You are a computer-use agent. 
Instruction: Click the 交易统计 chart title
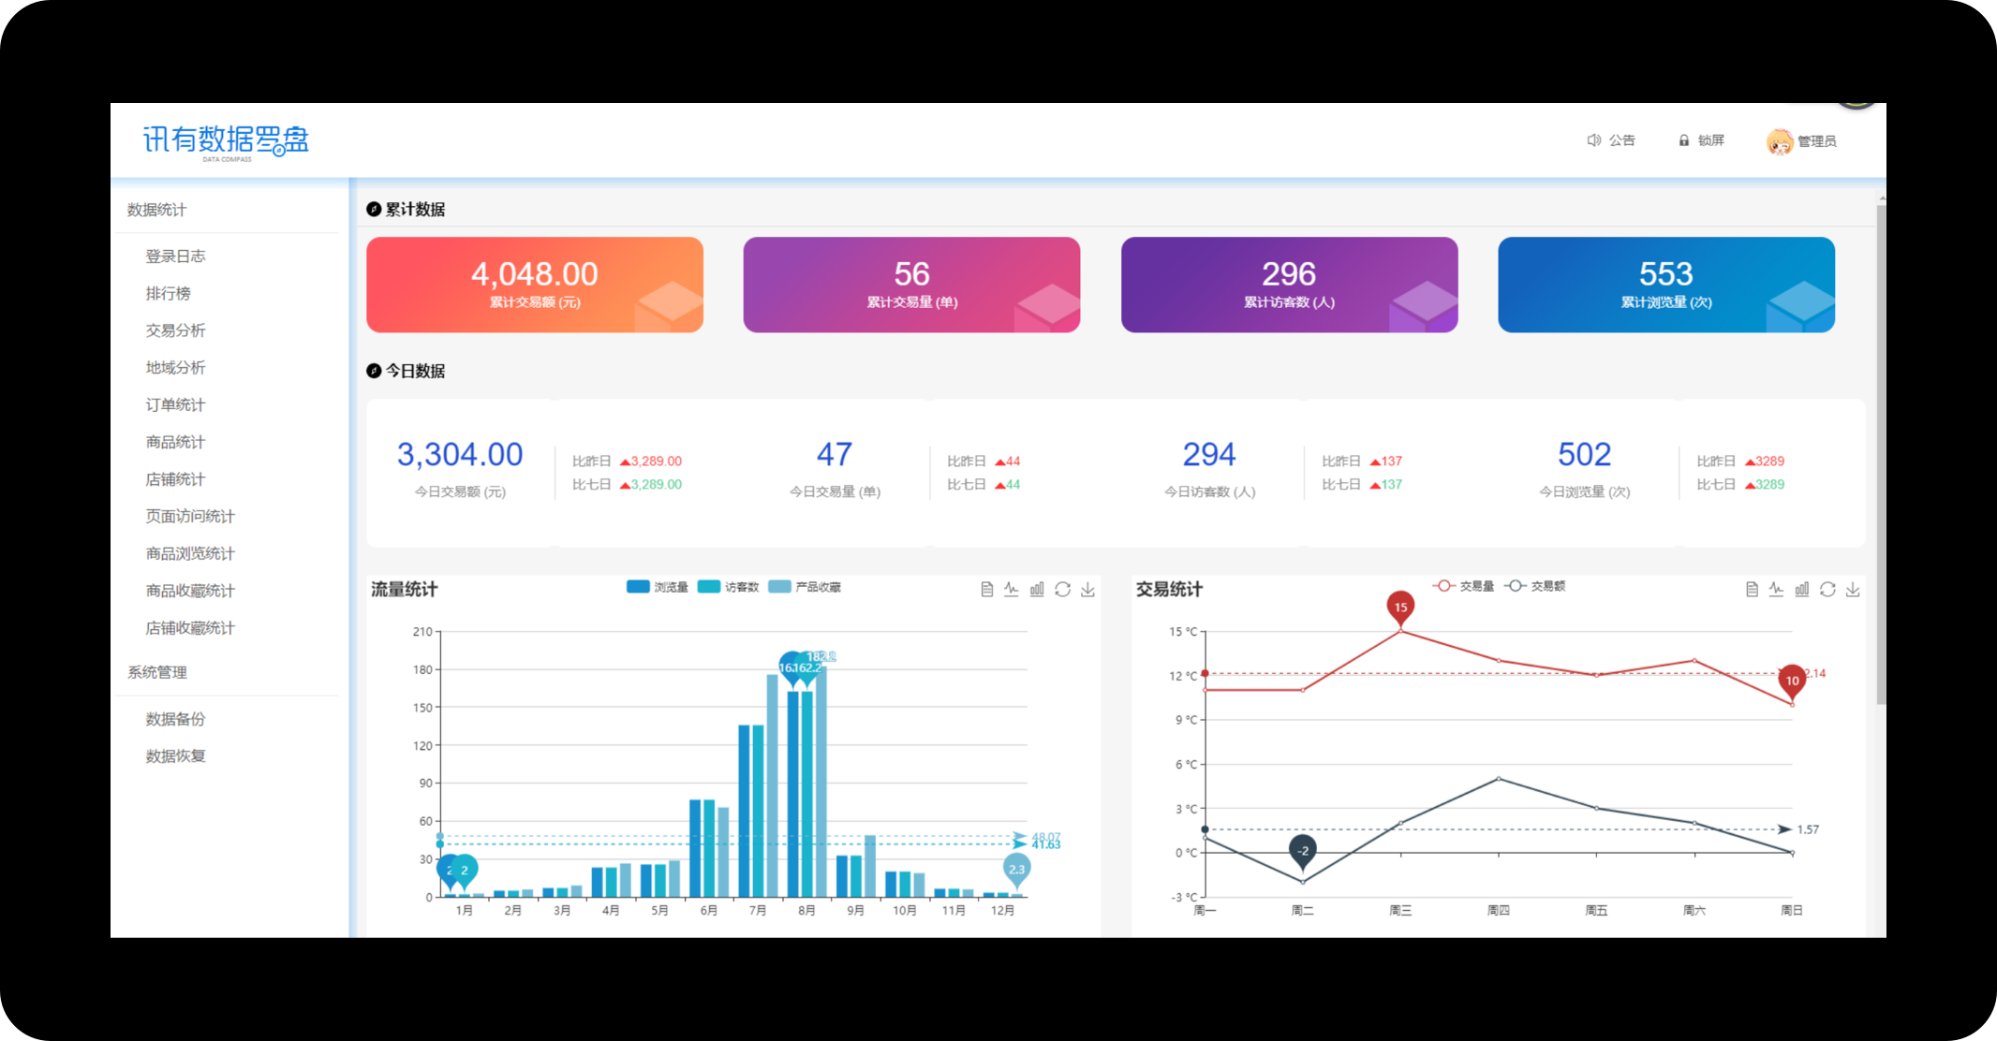pyautogui.click(x=1169, y=589)
